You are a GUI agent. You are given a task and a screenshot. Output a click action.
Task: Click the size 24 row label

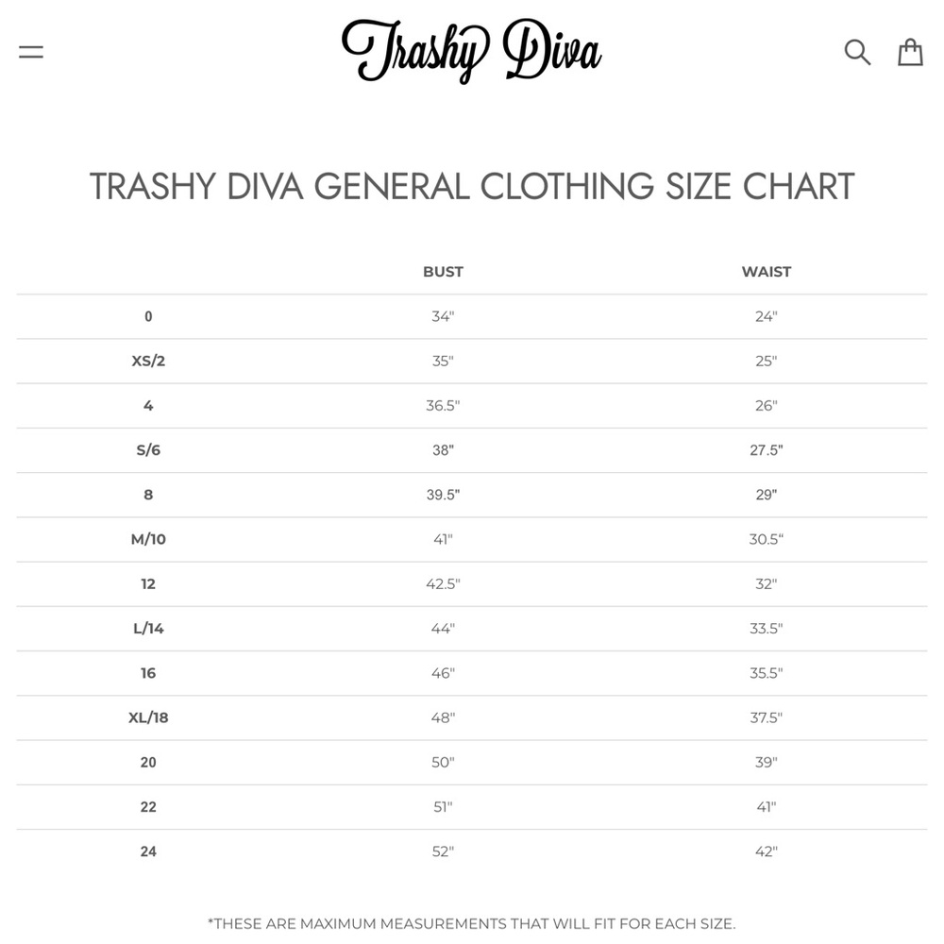148,851
